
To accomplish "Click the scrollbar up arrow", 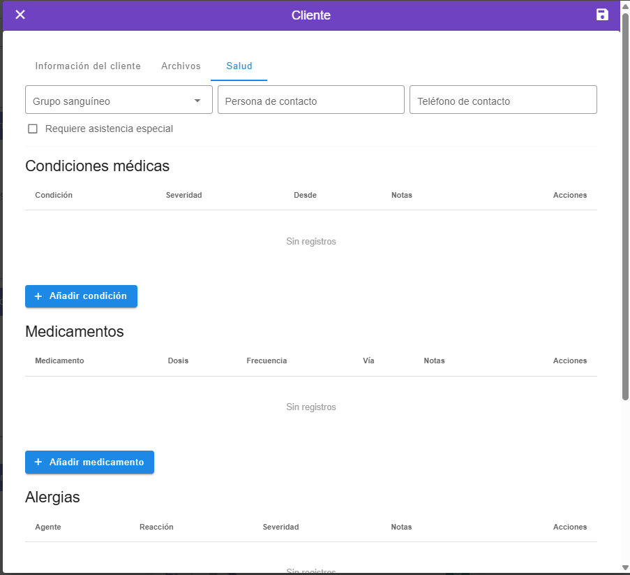I will (625, 6).
